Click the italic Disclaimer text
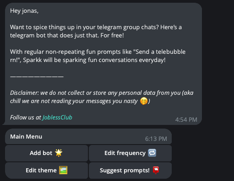 [x=102, y=97]
